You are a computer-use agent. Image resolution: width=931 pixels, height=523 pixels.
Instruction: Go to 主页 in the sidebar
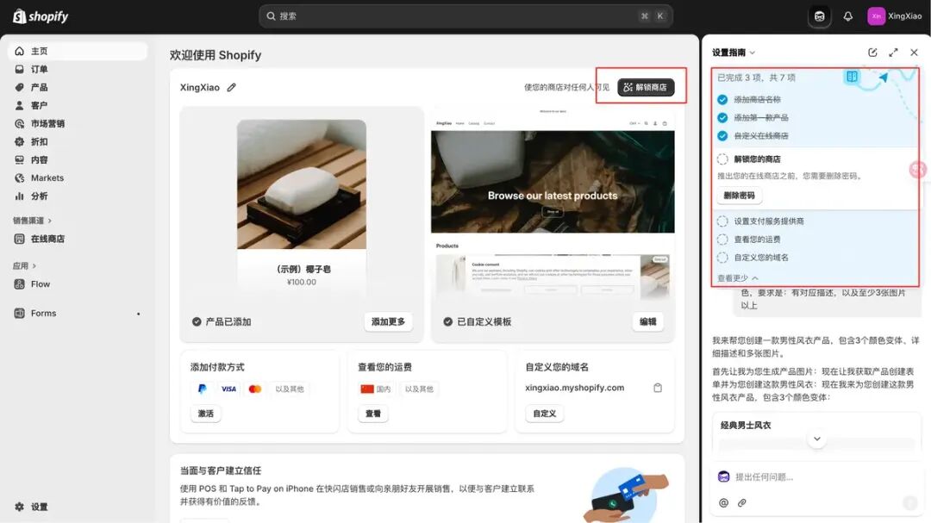click(78, 51)
